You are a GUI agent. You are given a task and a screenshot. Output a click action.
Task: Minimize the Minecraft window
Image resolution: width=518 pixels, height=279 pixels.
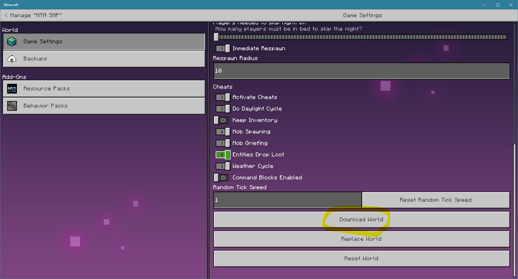485,5
